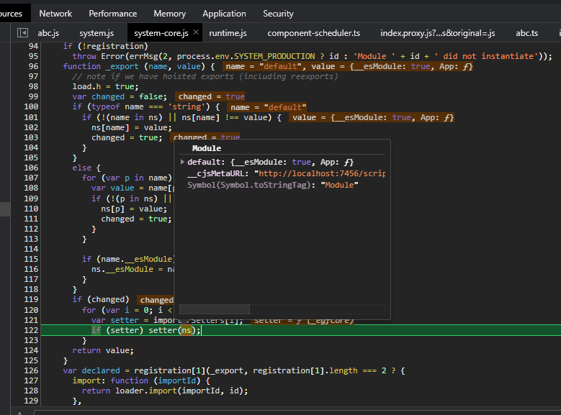
Task: Expand the default property in Module popup
Action: (x=182, y=162)
